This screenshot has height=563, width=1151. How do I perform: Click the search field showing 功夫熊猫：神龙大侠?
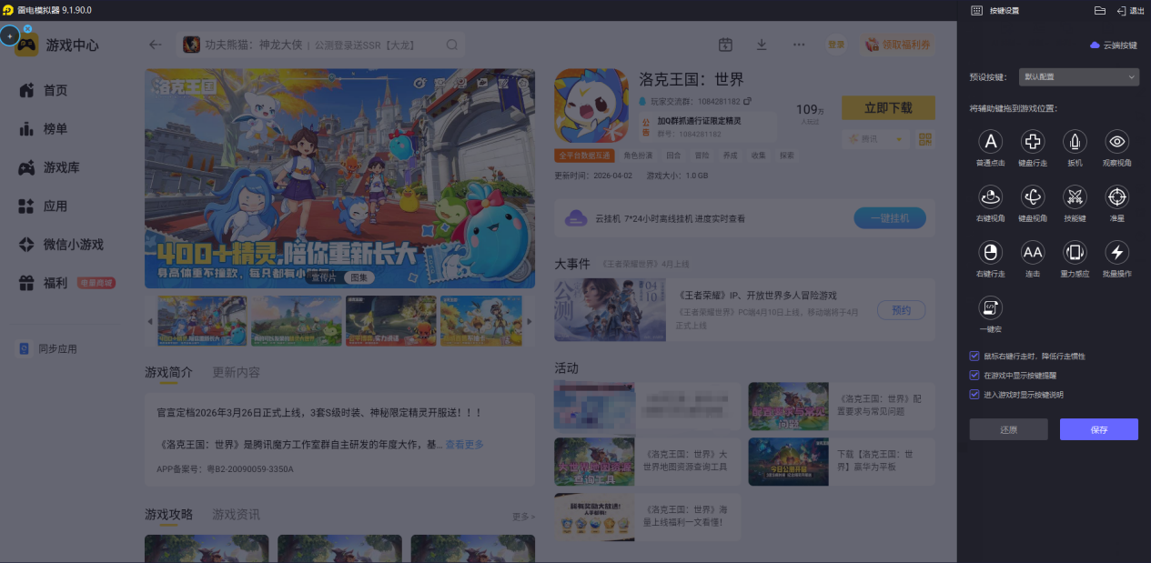tap(322, 45)
